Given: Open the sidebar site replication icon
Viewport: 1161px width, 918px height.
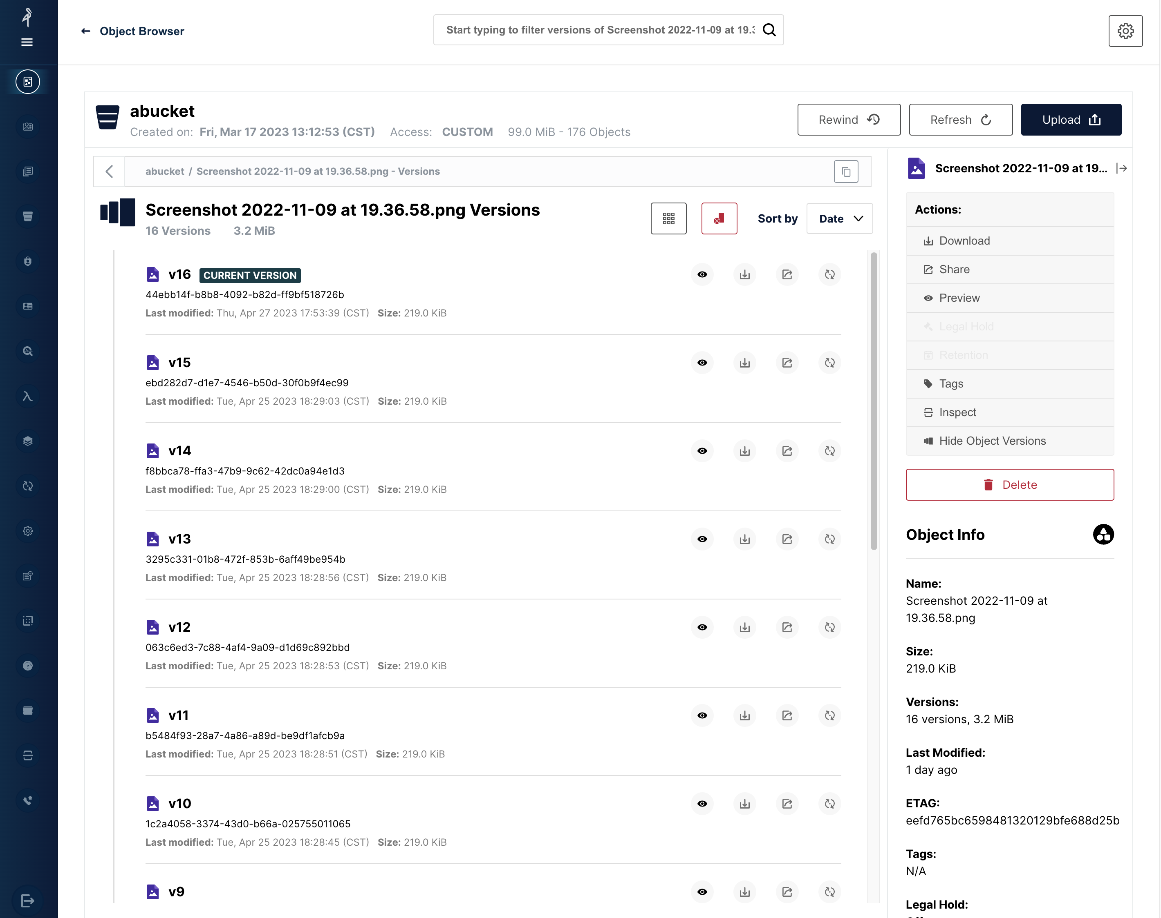Looking at the screenshot, I should click(x=27, y=486).
